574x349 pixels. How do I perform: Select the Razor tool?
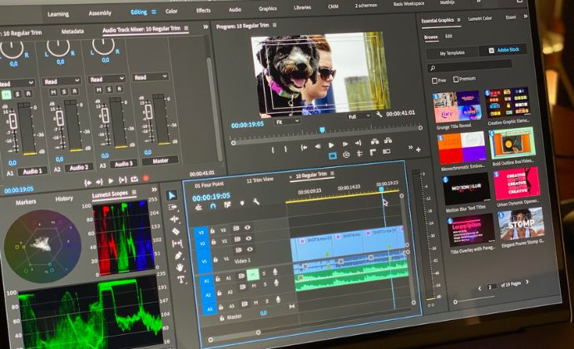tap(176, 231)
